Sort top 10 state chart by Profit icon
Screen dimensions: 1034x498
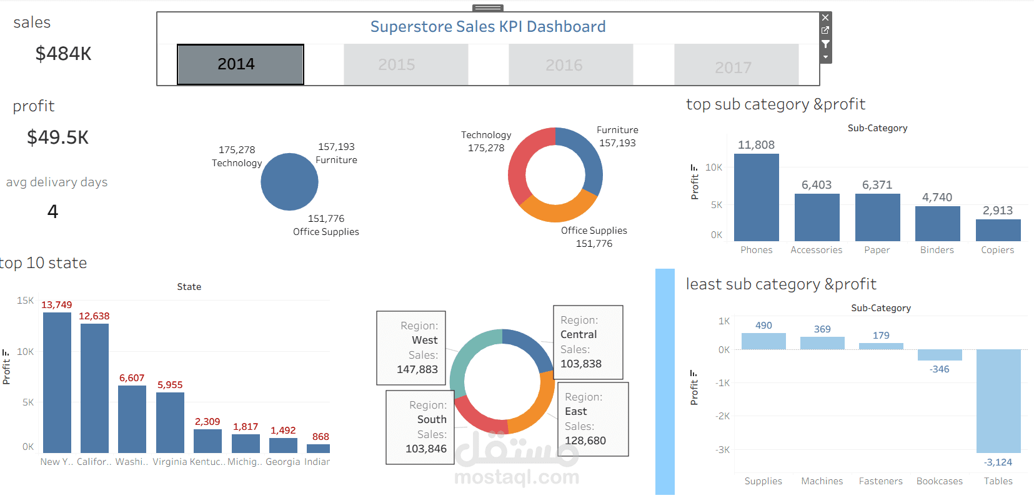(x=6, y=352)
